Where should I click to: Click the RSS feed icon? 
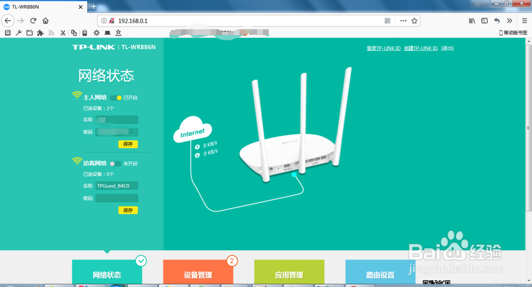[51, 32]
